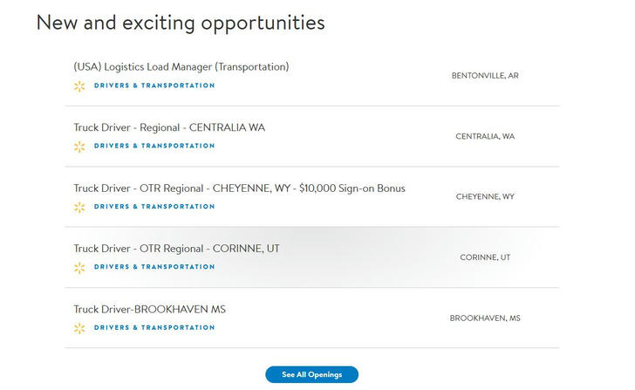Click spark icon beside Logistics Load Manager category
This screenshot has height=390, width=635.
pyautogui.click(x=79, y=86)
